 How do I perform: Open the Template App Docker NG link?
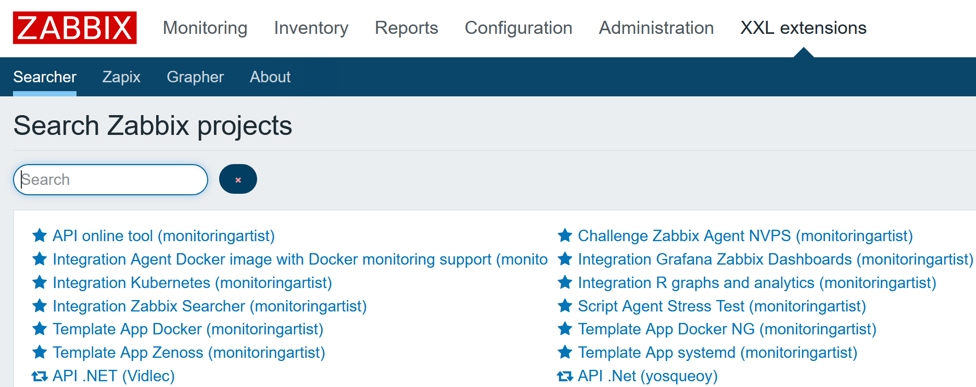tap(727, 329)
